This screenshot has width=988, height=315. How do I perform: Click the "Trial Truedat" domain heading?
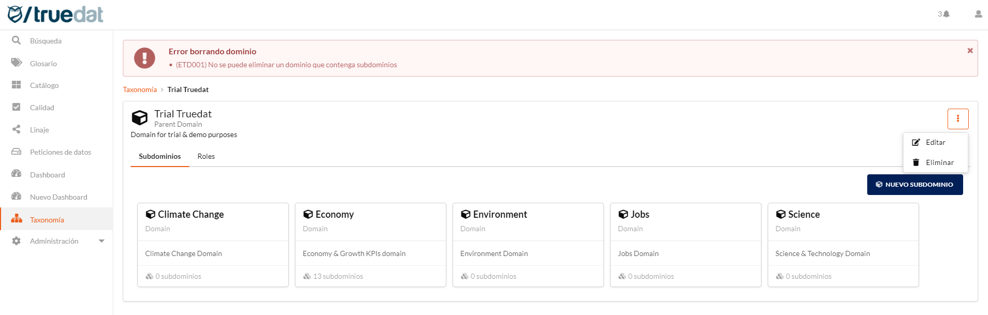183,114
